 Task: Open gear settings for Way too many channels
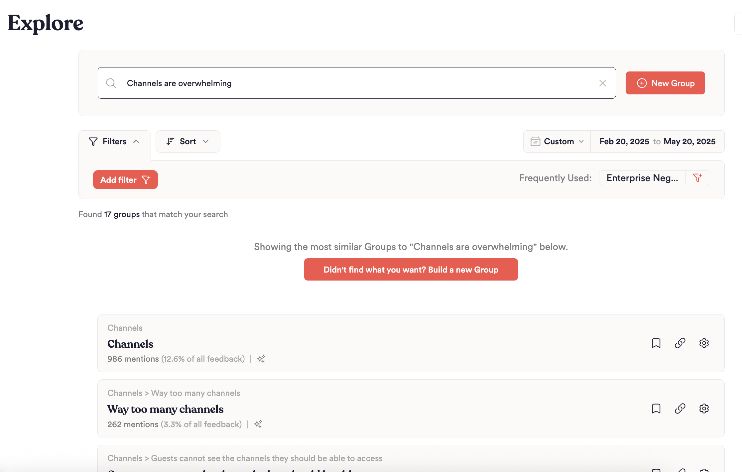(704, 409)
